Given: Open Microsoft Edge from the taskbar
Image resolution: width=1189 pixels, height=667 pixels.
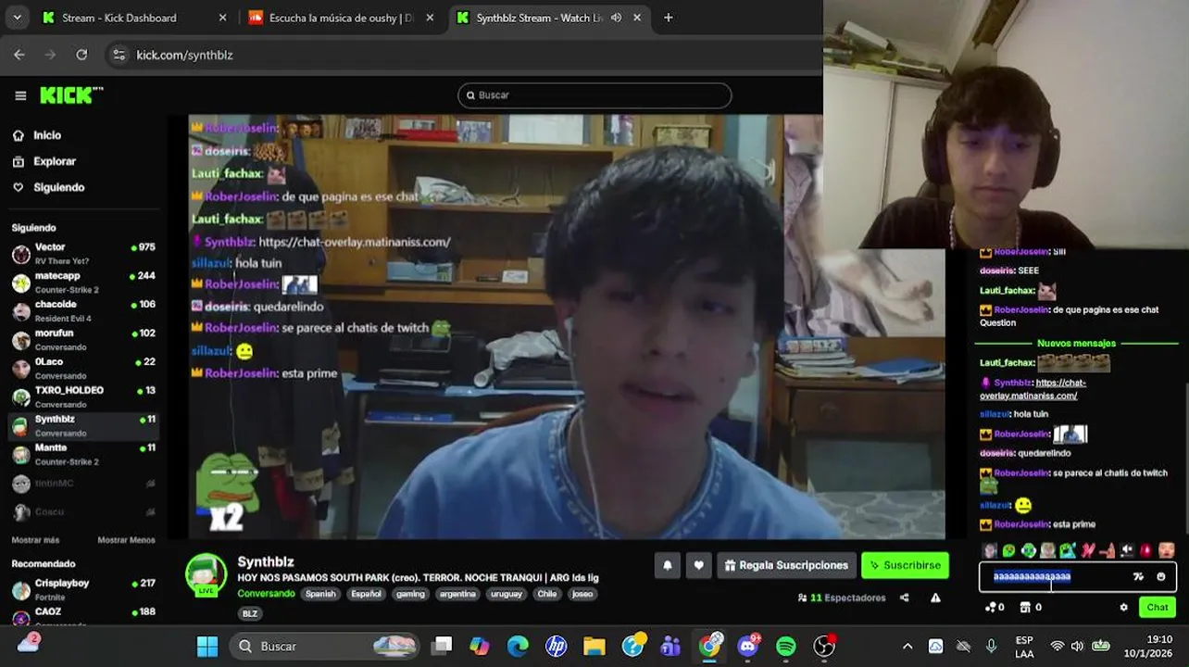Looking at the screenshot, I should 518,646.
